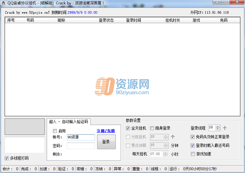This screenshot has height=173, width=245.
Task: Sort list by 序号 column header
Action: click(x=15, y=20)
